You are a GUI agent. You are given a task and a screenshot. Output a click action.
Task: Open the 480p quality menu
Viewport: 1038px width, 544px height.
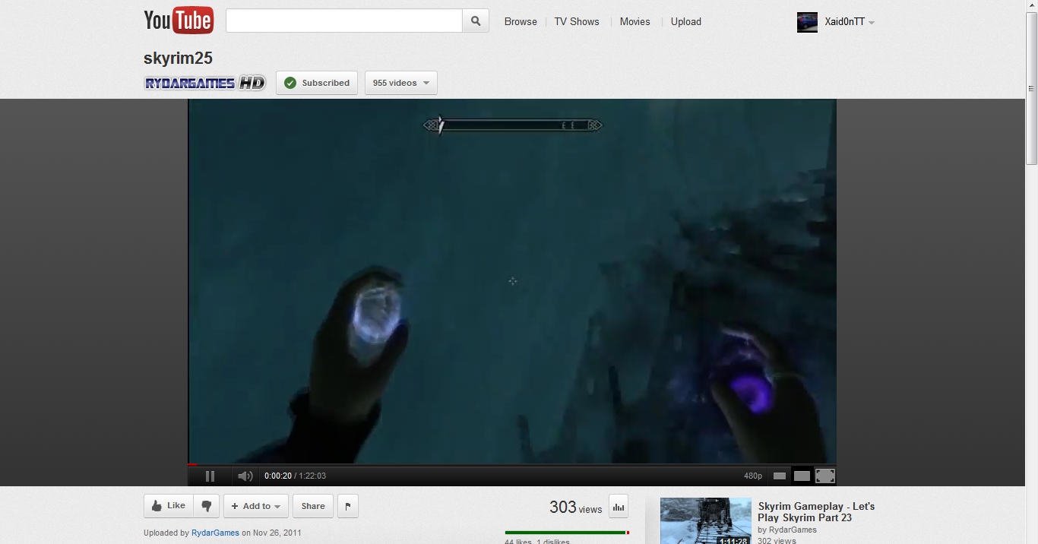752,476
